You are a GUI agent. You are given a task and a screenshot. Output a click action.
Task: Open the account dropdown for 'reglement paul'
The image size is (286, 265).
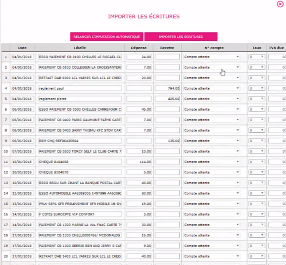pos(212,88)
